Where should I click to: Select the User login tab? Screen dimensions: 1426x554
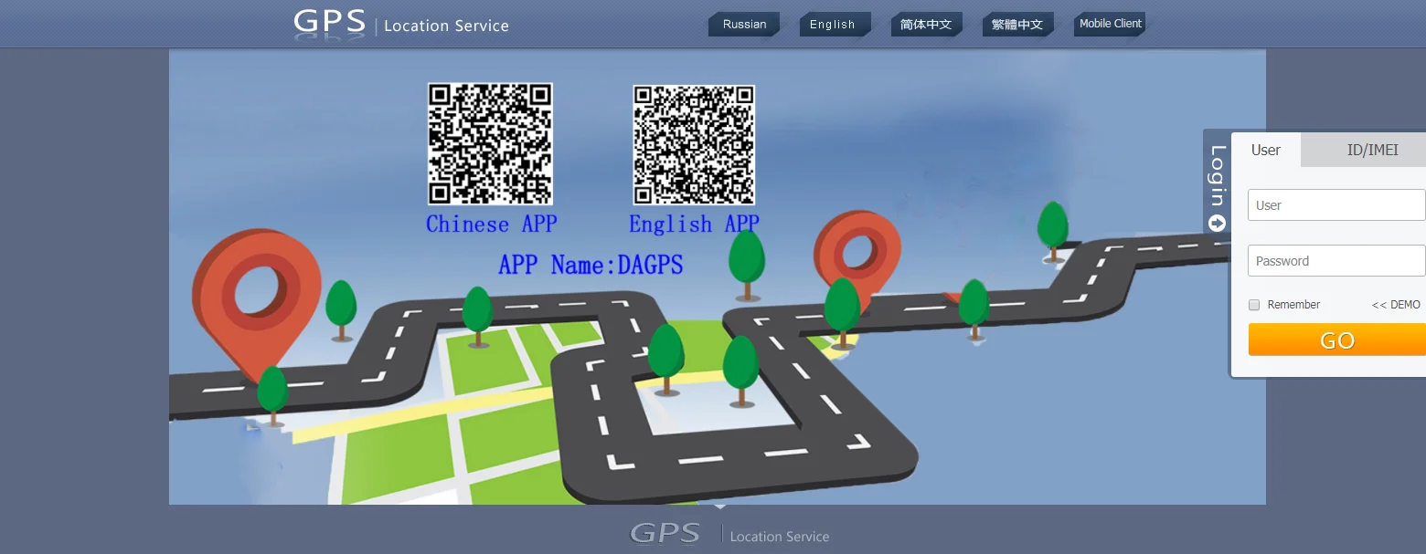click(x=1266, y=150)
